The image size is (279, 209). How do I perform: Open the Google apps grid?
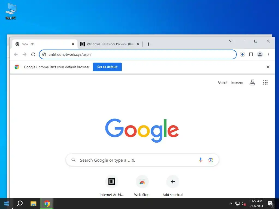(265, 82)
